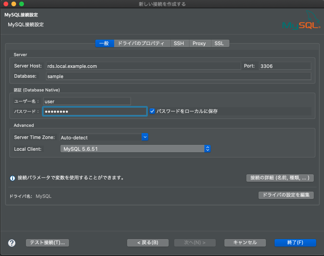
Task: Click the ドライバの設定を編集 button
Action: point(286,195)
